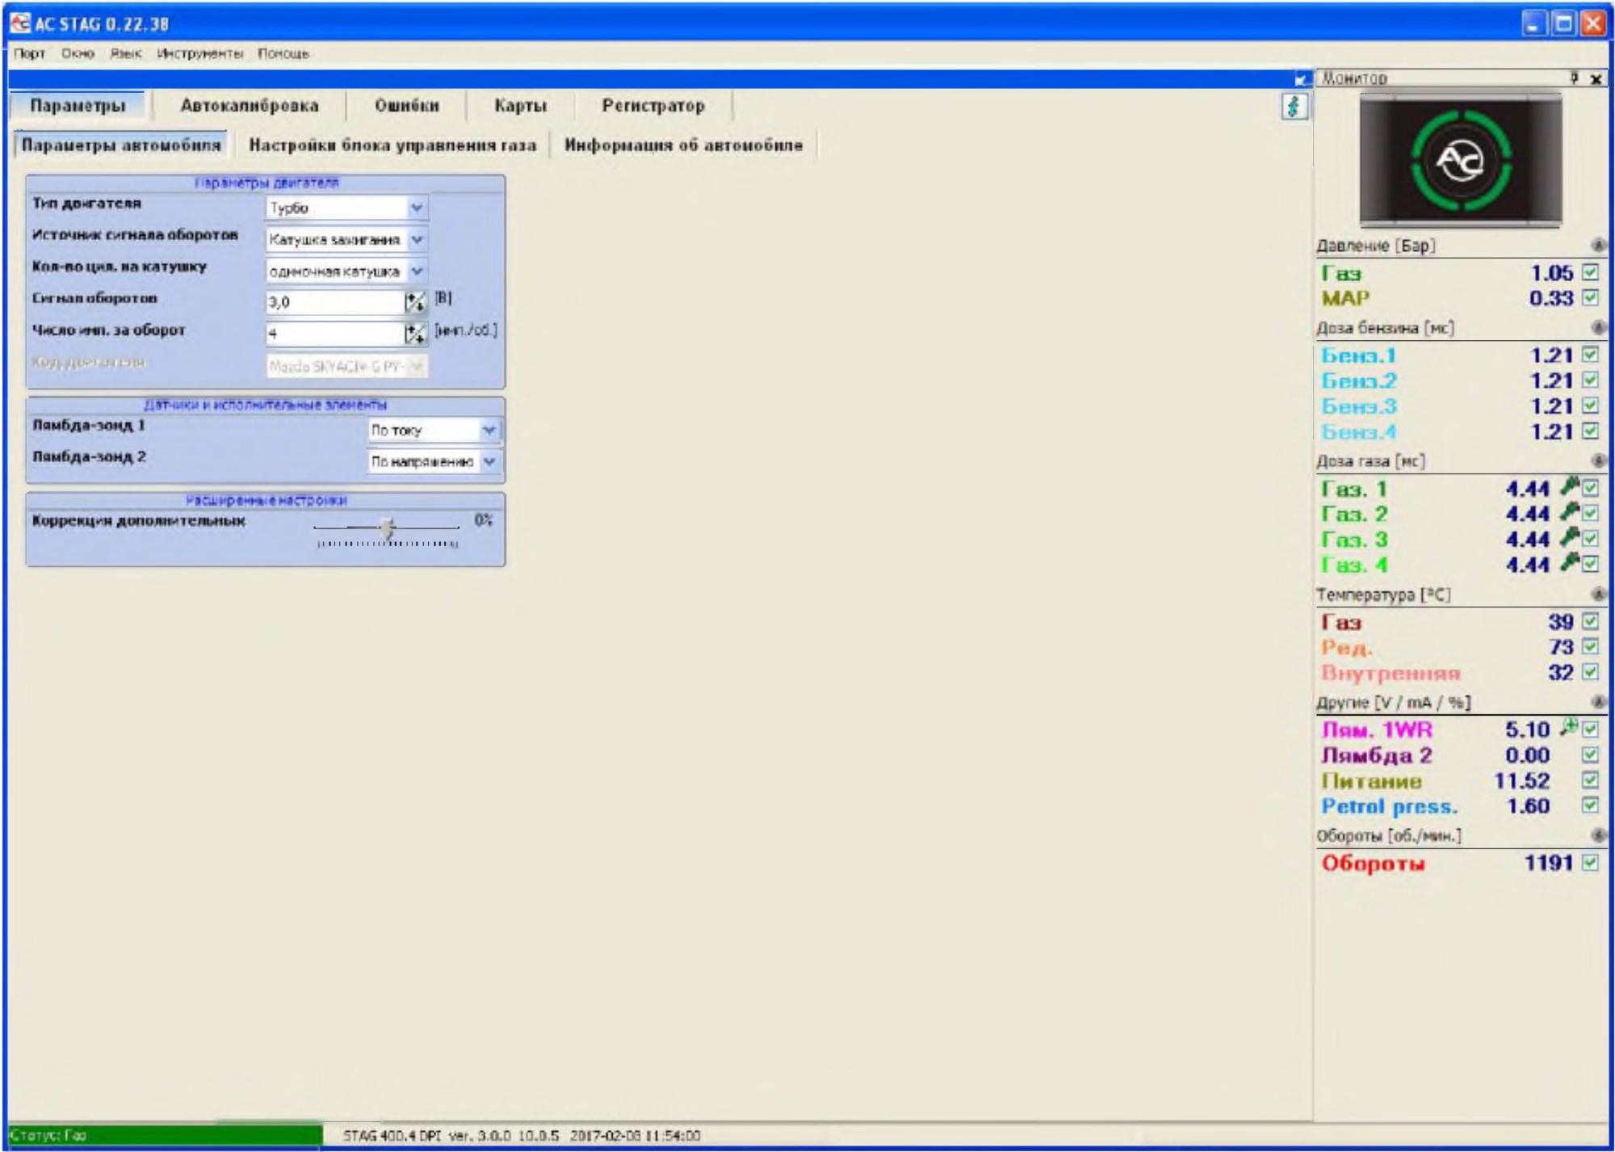1615x1152 pixels.
Task: Open Информация об автомобиле subtab
Action: pos(683,145)
